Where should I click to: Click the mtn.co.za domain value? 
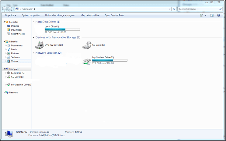pos(44,132)
